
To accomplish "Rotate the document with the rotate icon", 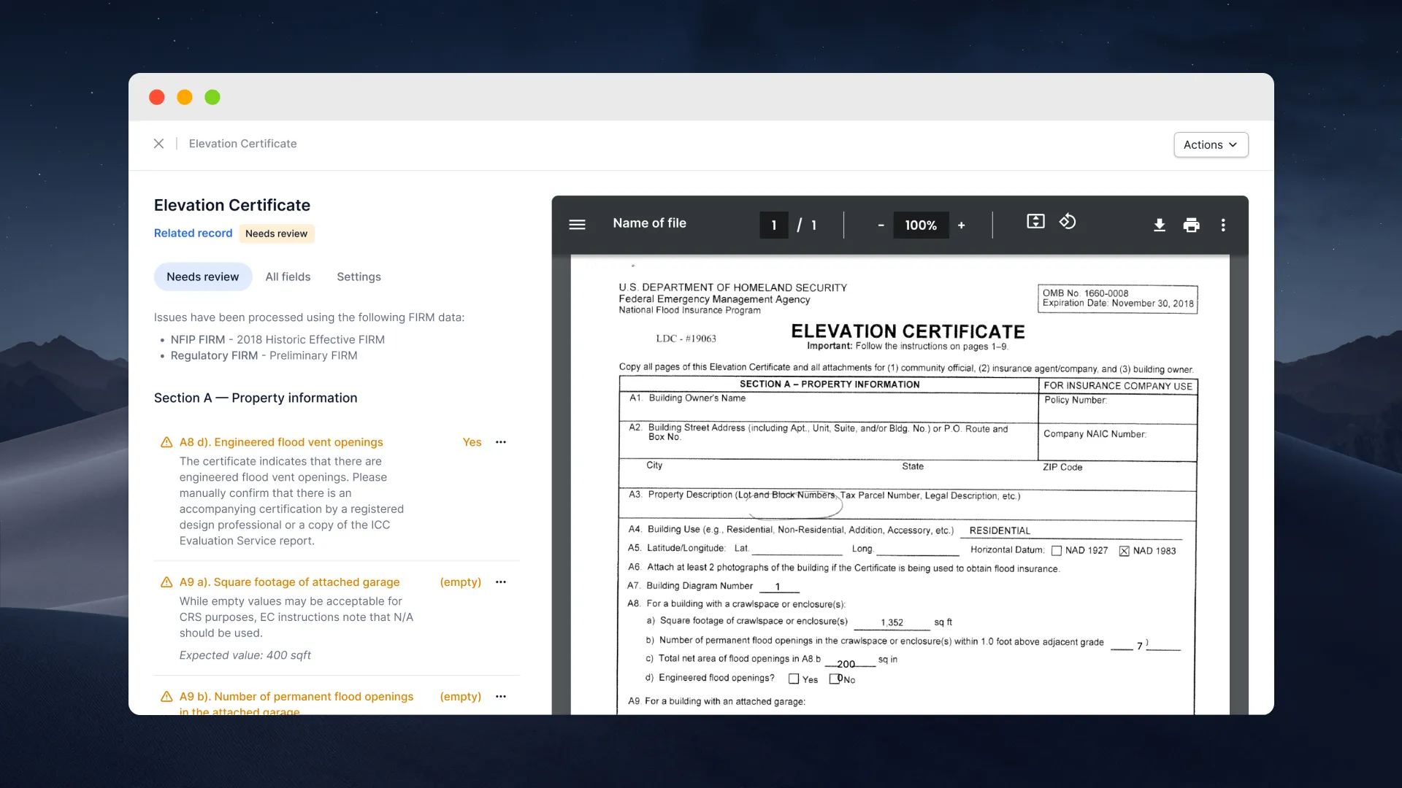I will point(1068,222).
